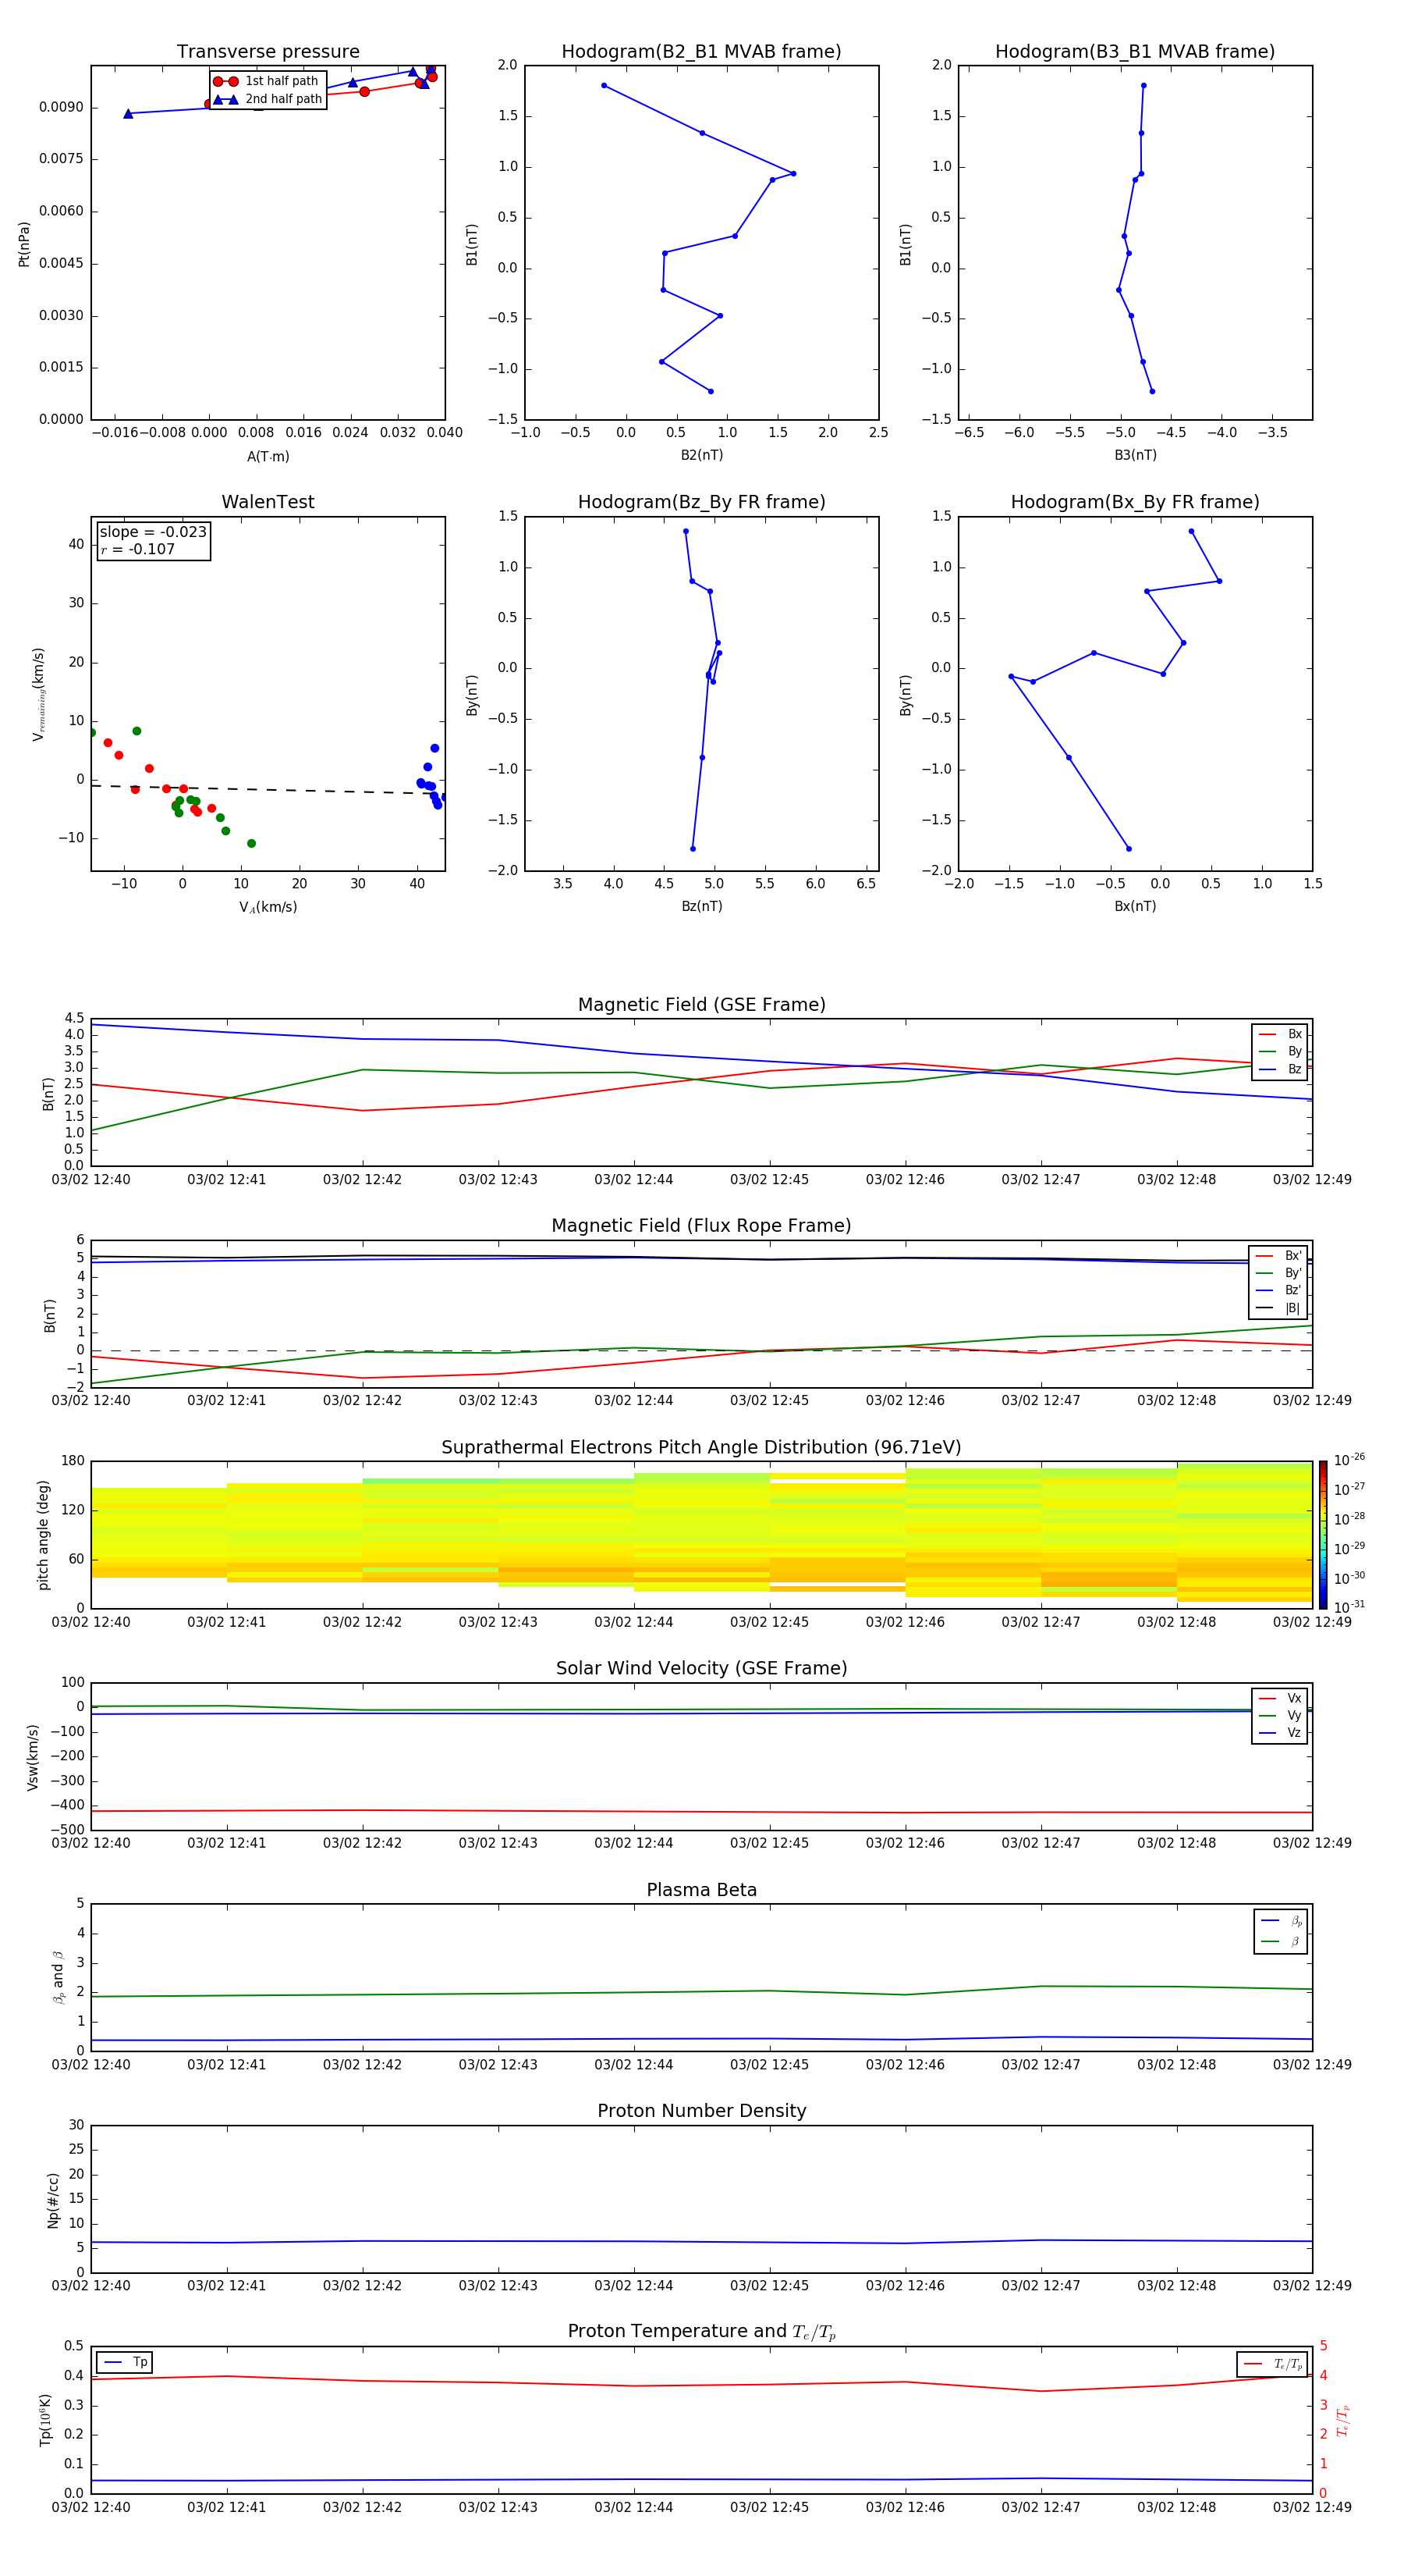
Task: Click the 'A(T·m)' x-axis label
Action: point(268,457)
